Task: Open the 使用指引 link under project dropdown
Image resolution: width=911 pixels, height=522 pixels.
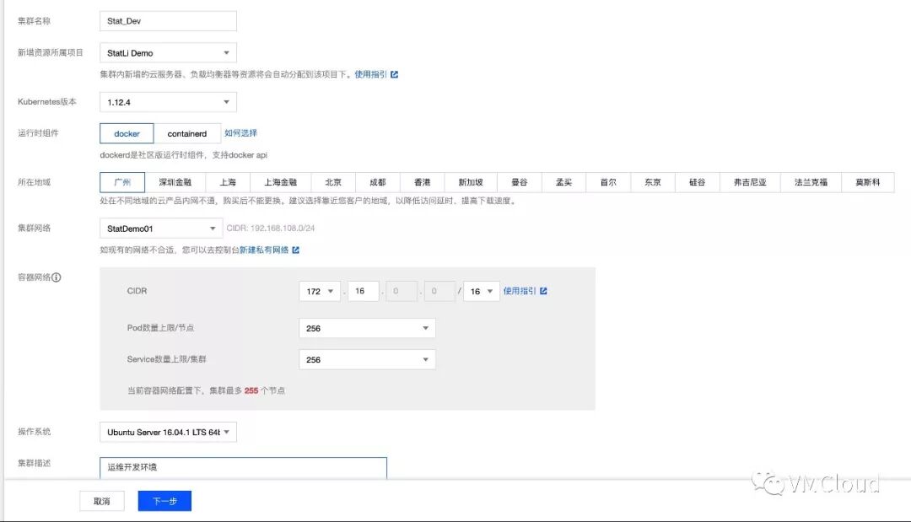Action: (x=370, y=74)
